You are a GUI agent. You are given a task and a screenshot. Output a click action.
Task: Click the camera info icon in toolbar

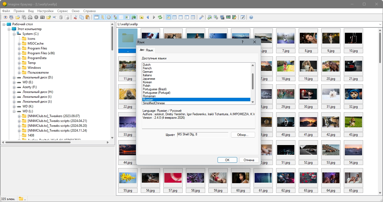[42, 17]
